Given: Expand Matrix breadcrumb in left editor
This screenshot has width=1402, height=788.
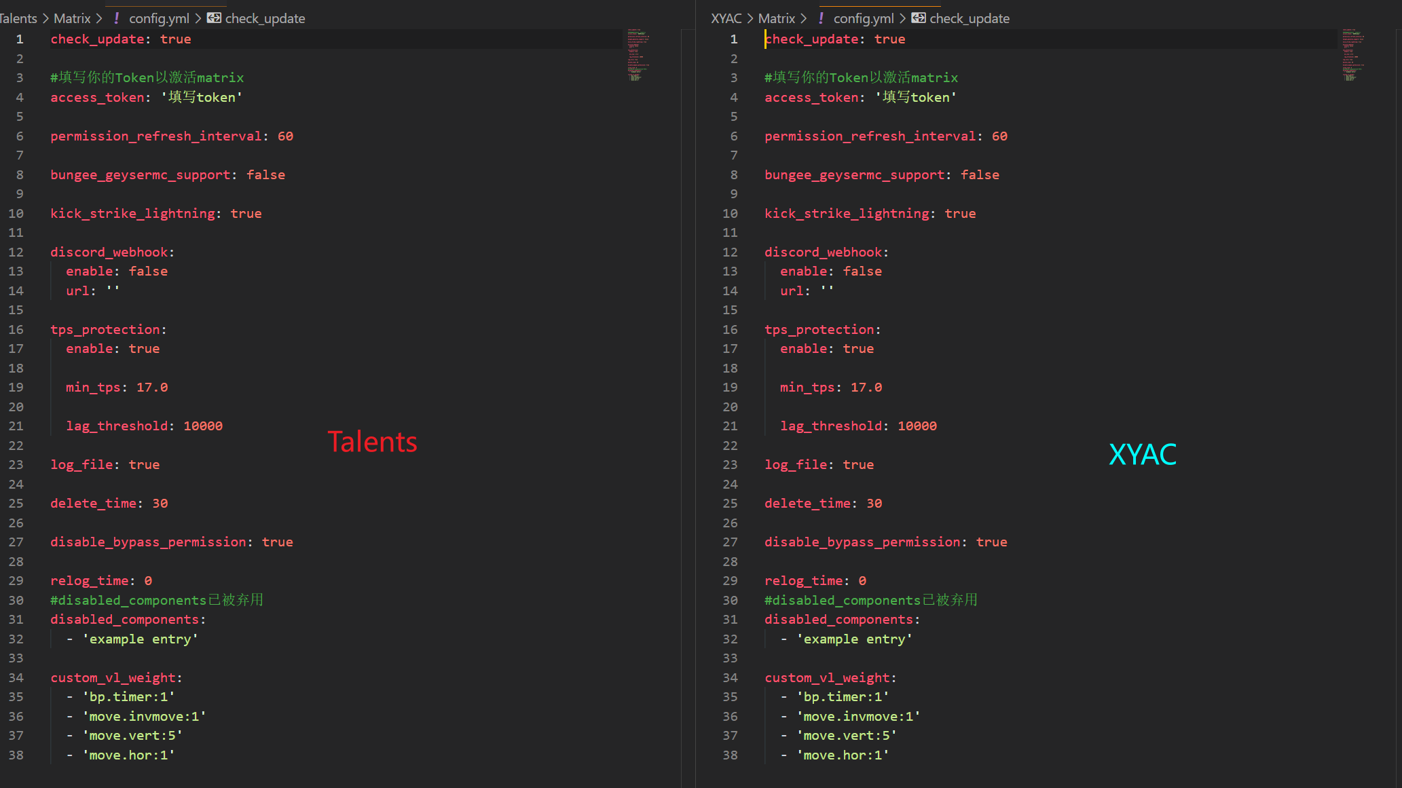Looking at the screenshot, I should pyautogui.click(x=72, y=18).
